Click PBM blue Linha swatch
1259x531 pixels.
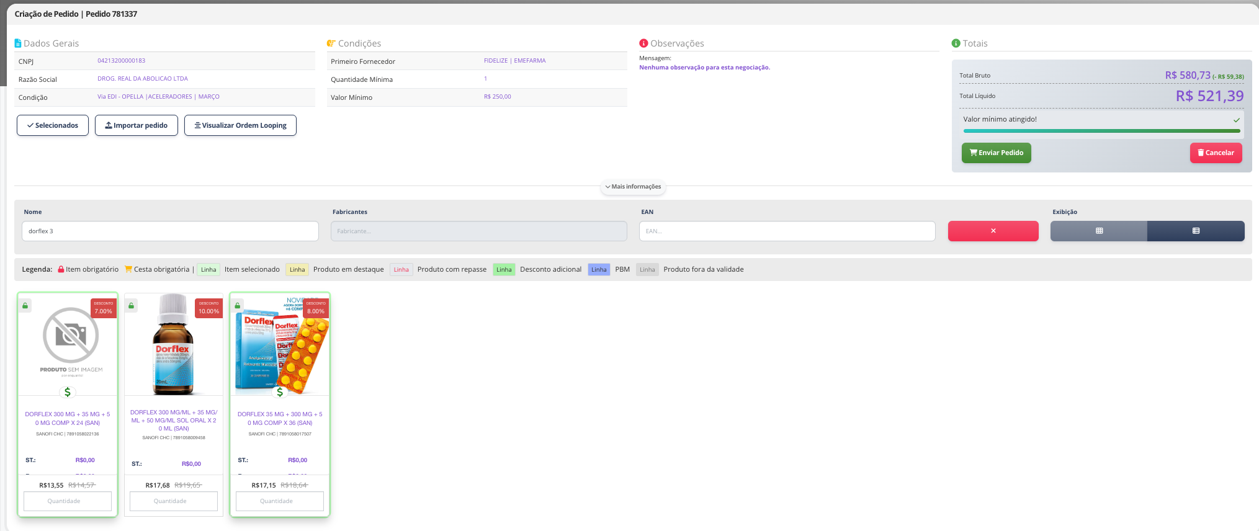click(599, 270)
